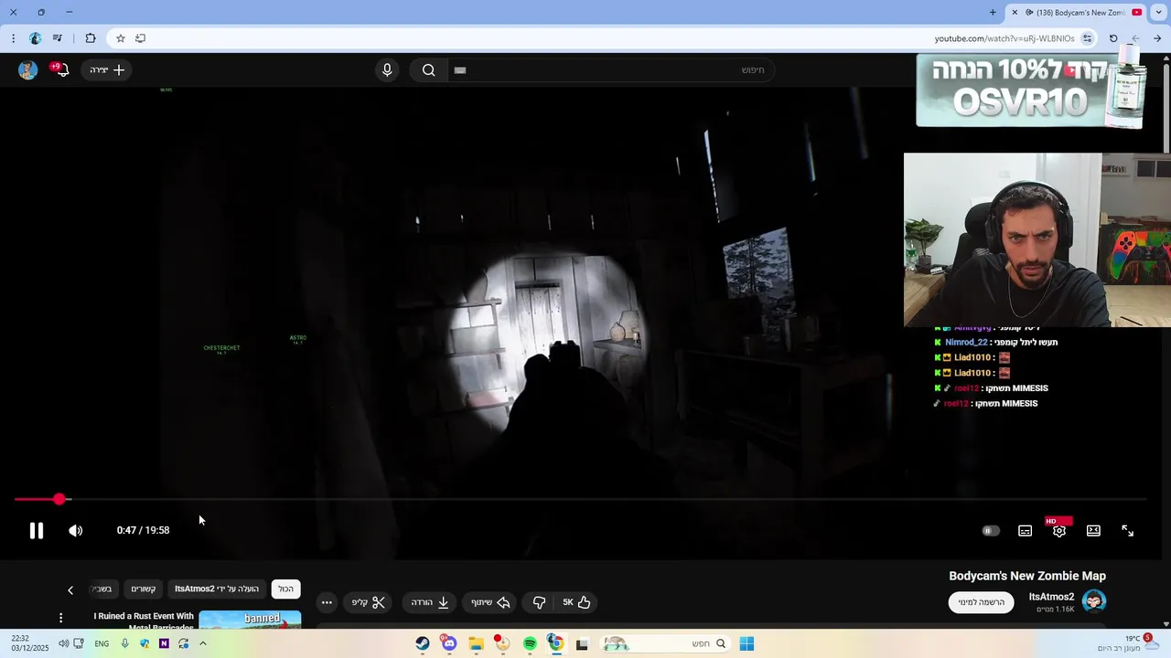Subscribe using the הרשמה למינוי button
The height and width of the screenshot is (658, 1171).
[x=981, y=602]
